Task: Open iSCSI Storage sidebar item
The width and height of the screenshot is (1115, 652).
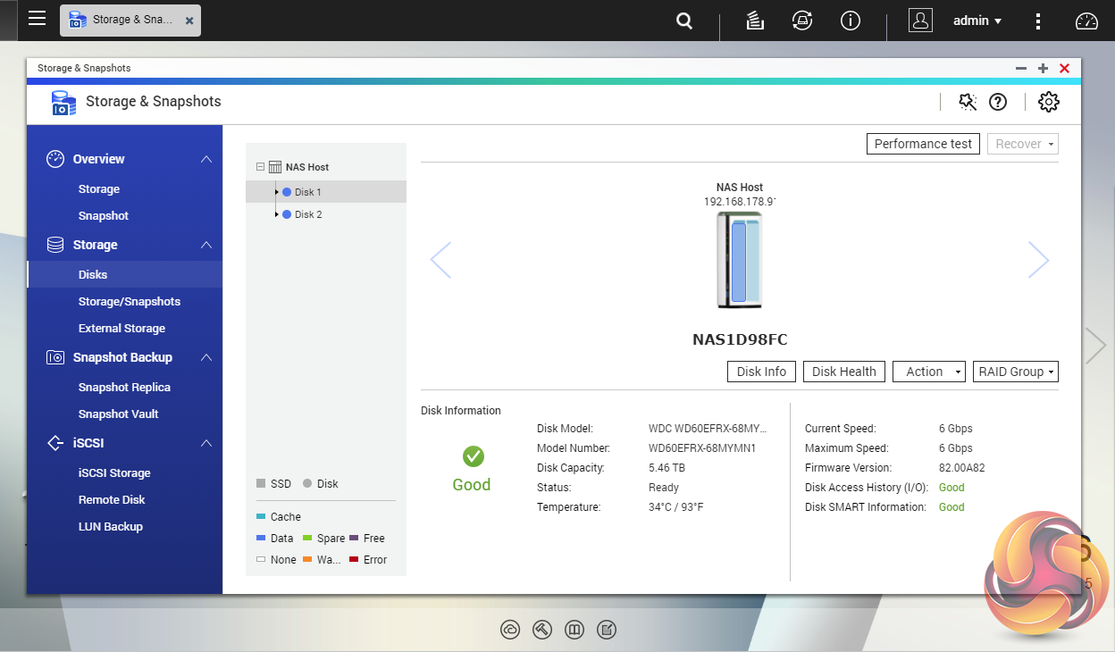Action: click(x=114, y=473)
